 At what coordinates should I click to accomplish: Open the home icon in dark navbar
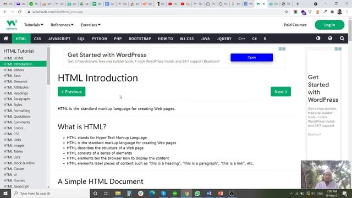[x=6, y=38]
